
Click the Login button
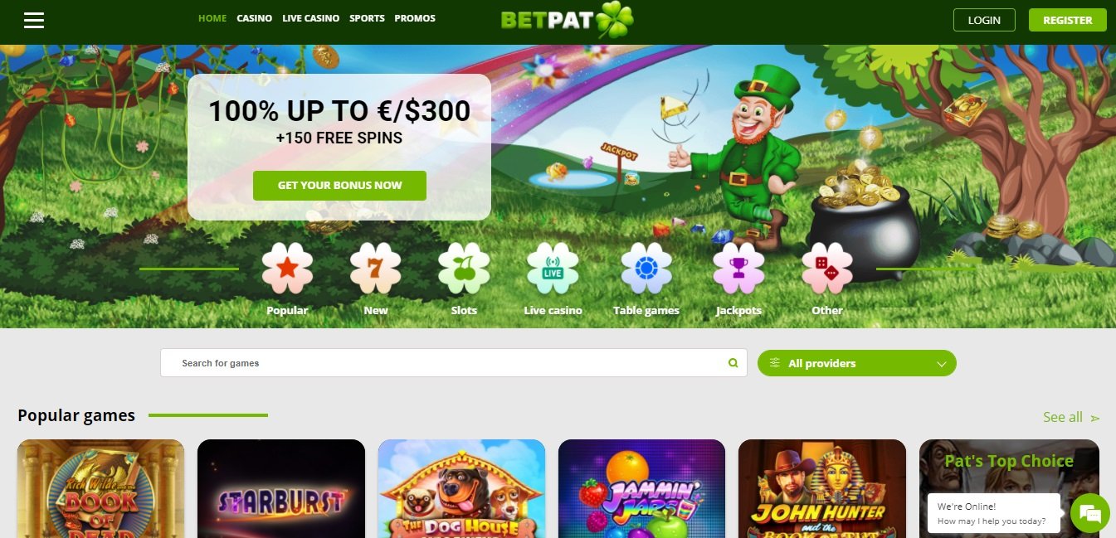coord(984,20)
